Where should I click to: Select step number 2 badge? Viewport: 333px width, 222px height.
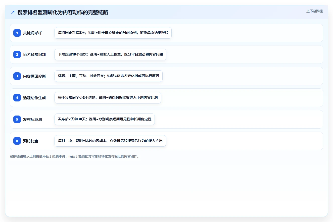[x=17, y=54]
